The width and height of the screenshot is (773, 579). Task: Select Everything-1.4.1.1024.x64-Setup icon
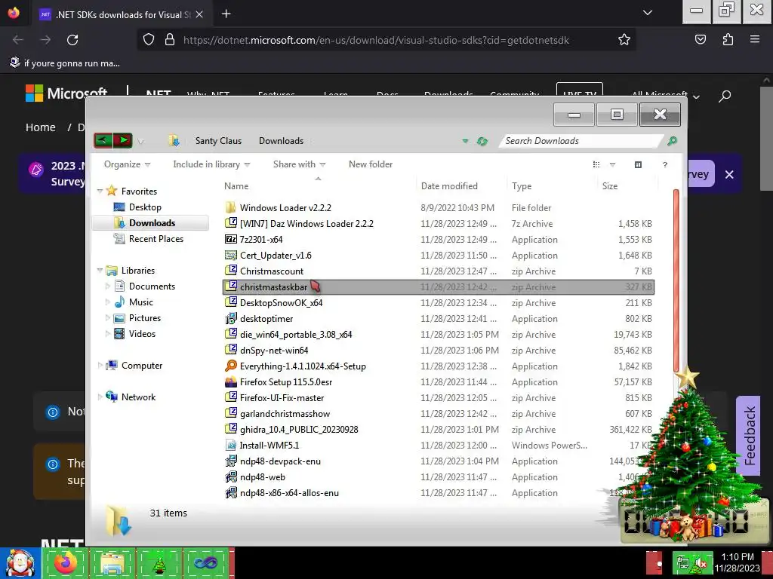[x=231, y=366]
